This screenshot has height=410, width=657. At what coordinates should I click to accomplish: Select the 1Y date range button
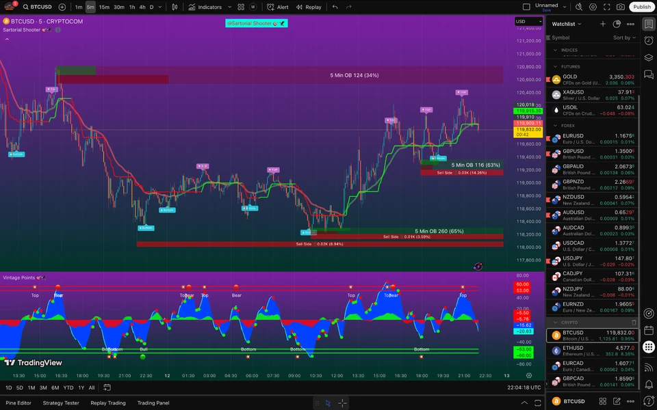pos(80,387)
